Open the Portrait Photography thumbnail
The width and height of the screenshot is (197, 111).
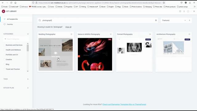(134, 54)
